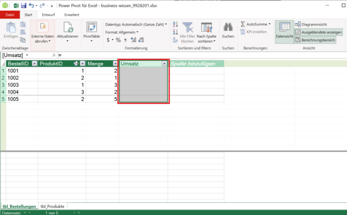347x215 pixels.
Task: Click select-all corner of table
Action: [x=3, y=64]
